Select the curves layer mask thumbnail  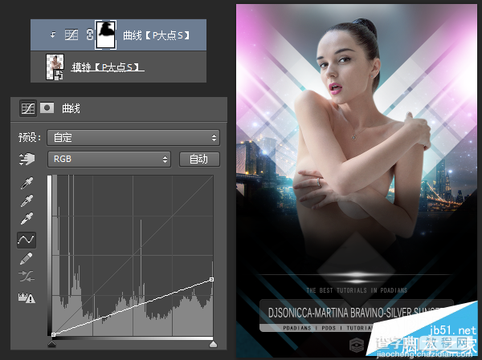[105, 34]
